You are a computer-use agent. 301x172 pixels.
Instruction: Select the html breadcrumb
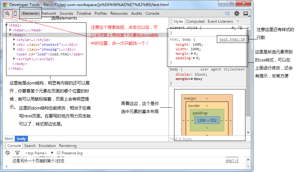[9, 139]
